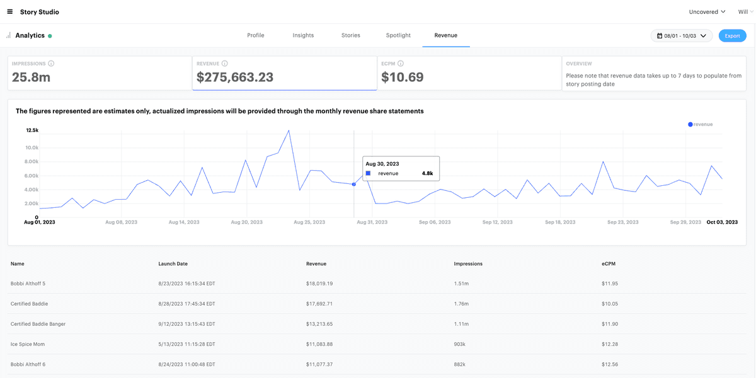This screenshot has width=756, height=378.
Task: Click the Revenue info icon
Action: (x=225, y=64)
